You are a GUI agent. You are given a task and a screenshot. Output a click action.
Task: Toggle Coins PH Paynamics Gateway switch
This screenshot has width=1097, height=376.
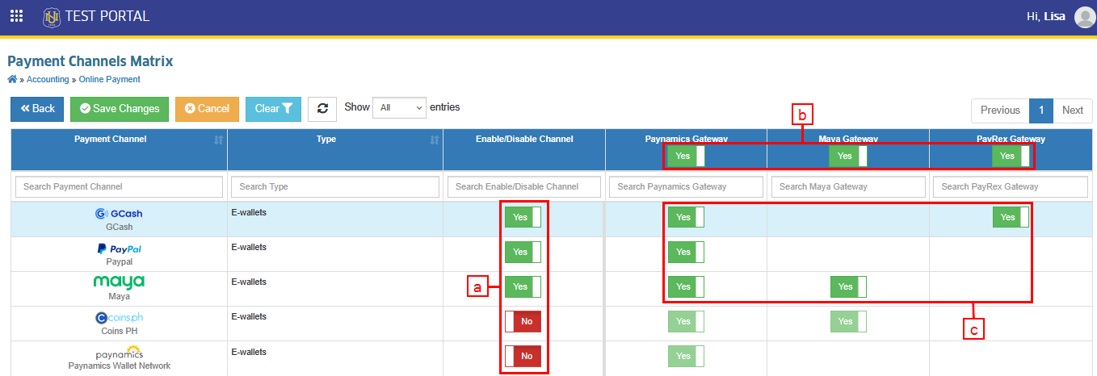click(x=686, y=321)
